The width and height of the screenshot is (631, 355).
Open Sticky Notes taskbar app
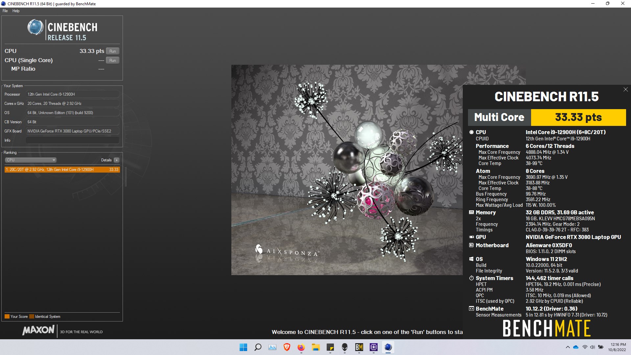point(330,347)
